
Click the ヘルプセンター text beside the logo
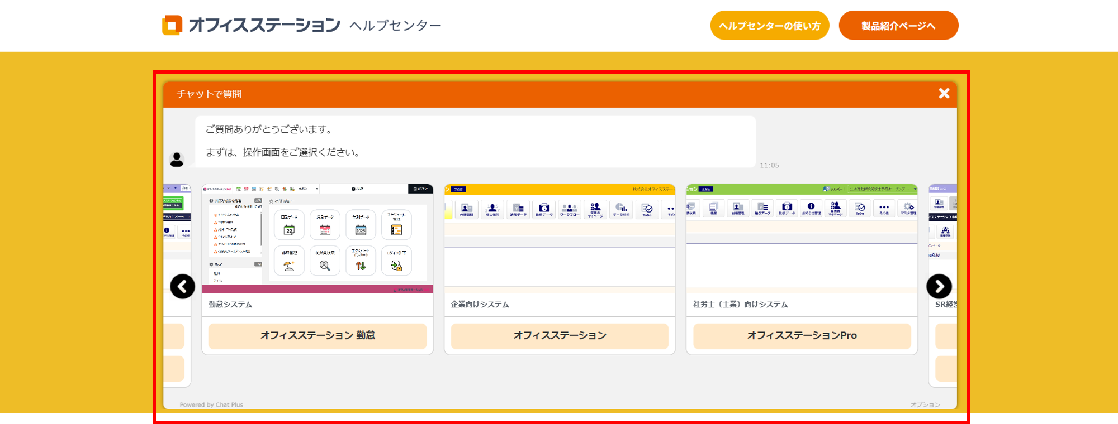[395, 26]
